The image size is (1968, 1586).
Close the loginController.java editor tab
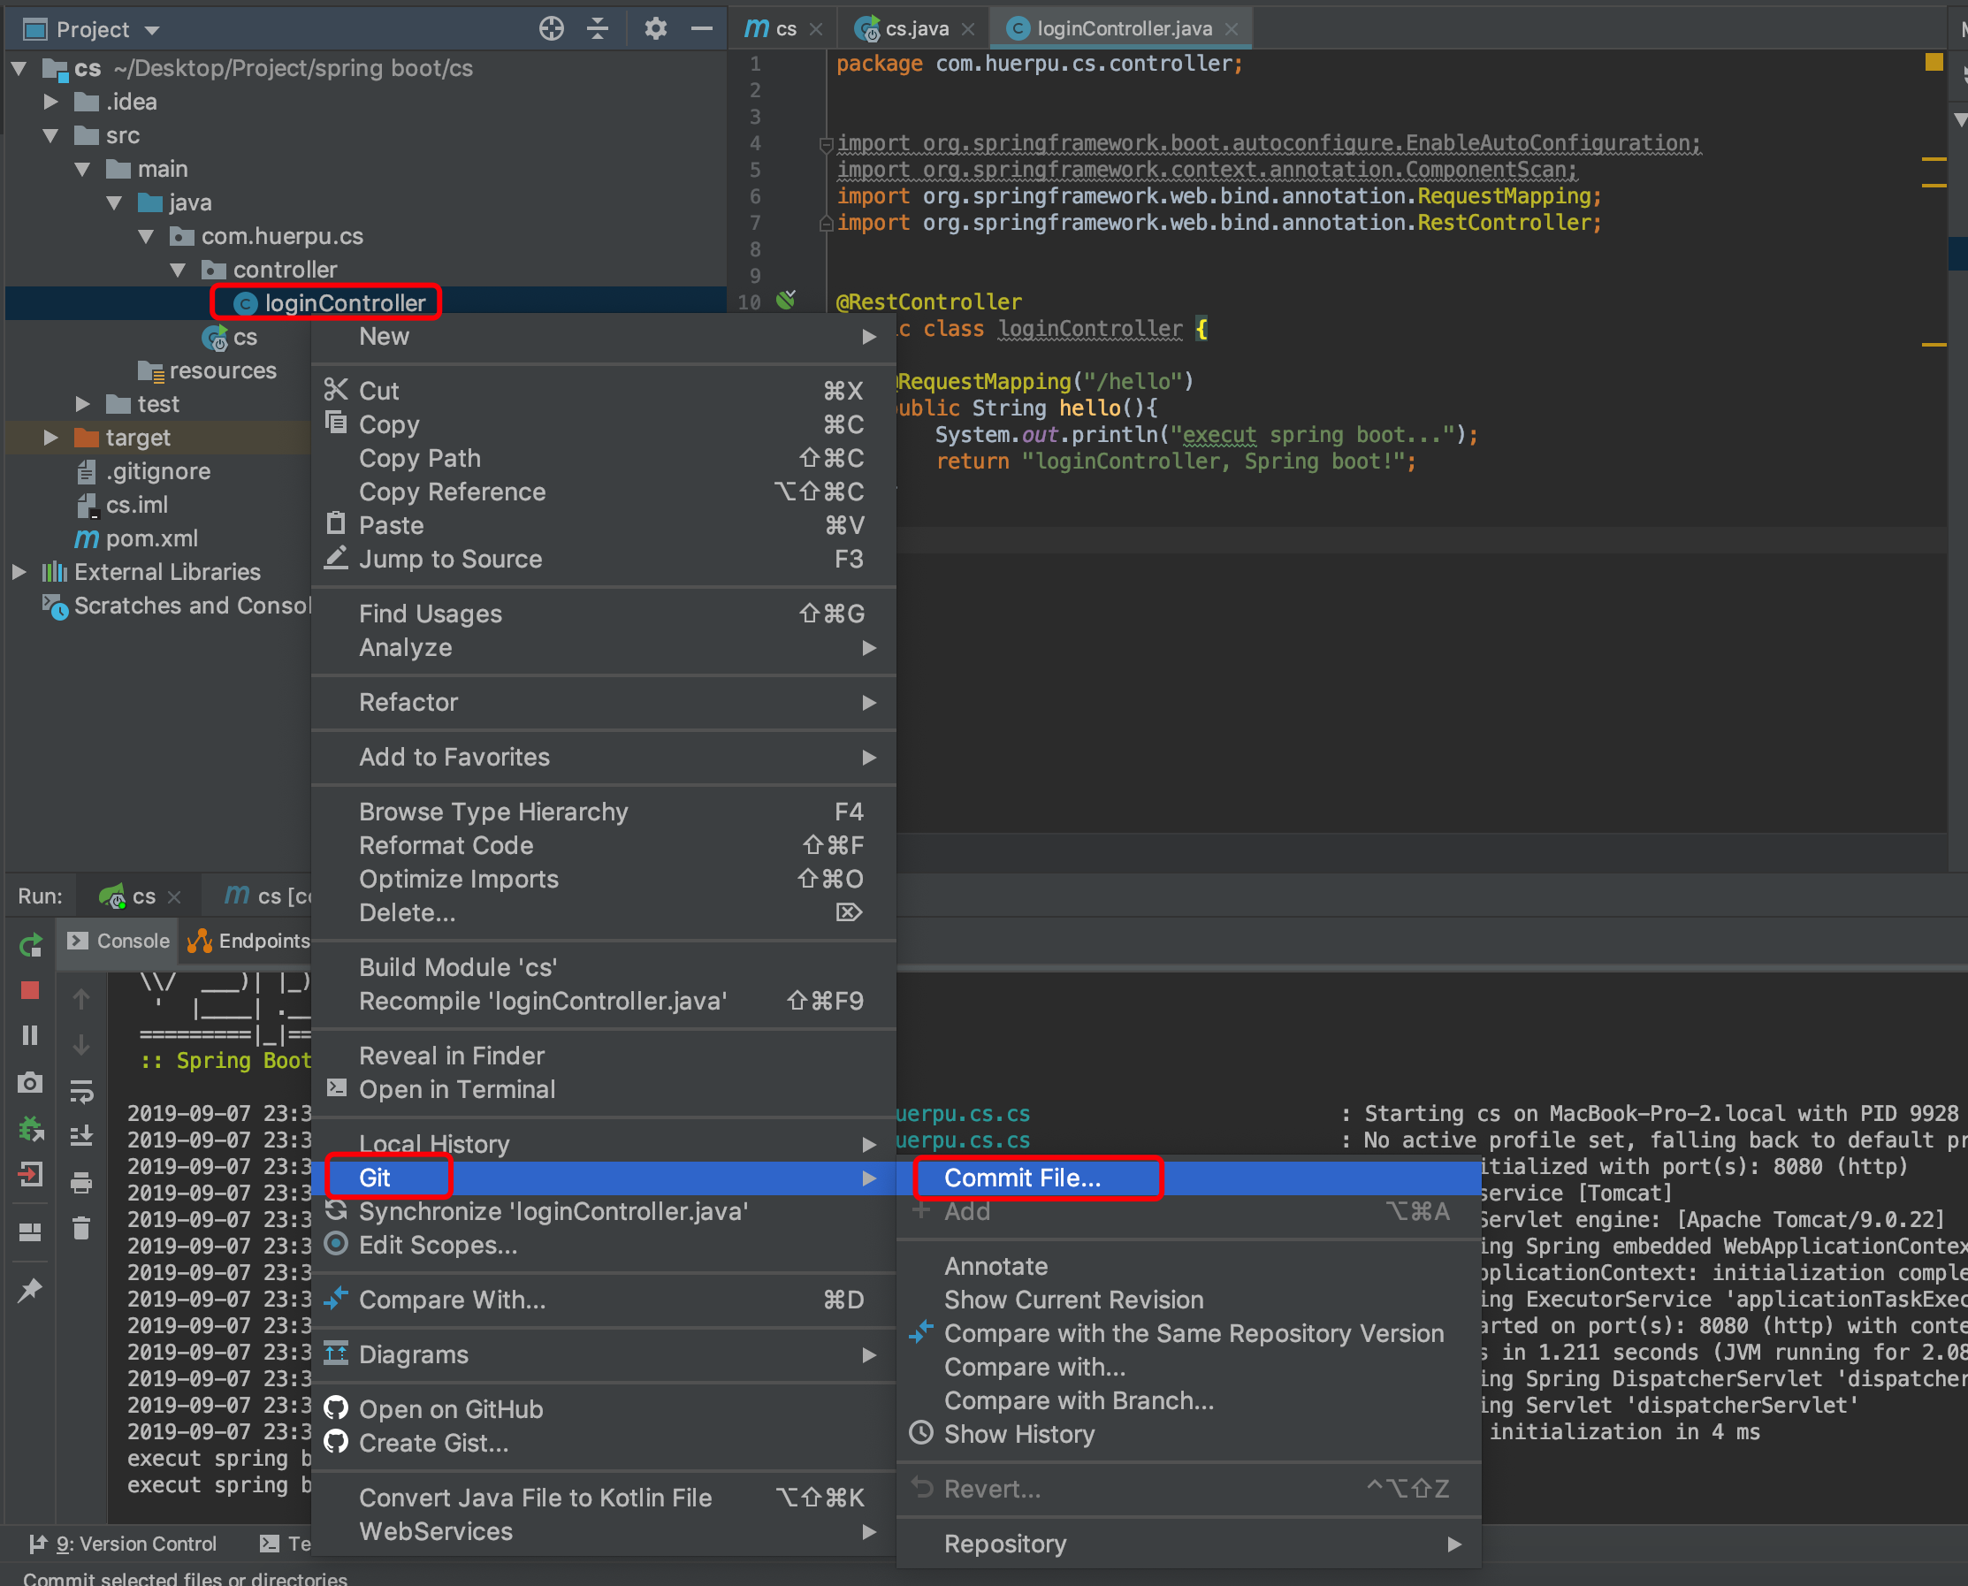pos(1232,29)
